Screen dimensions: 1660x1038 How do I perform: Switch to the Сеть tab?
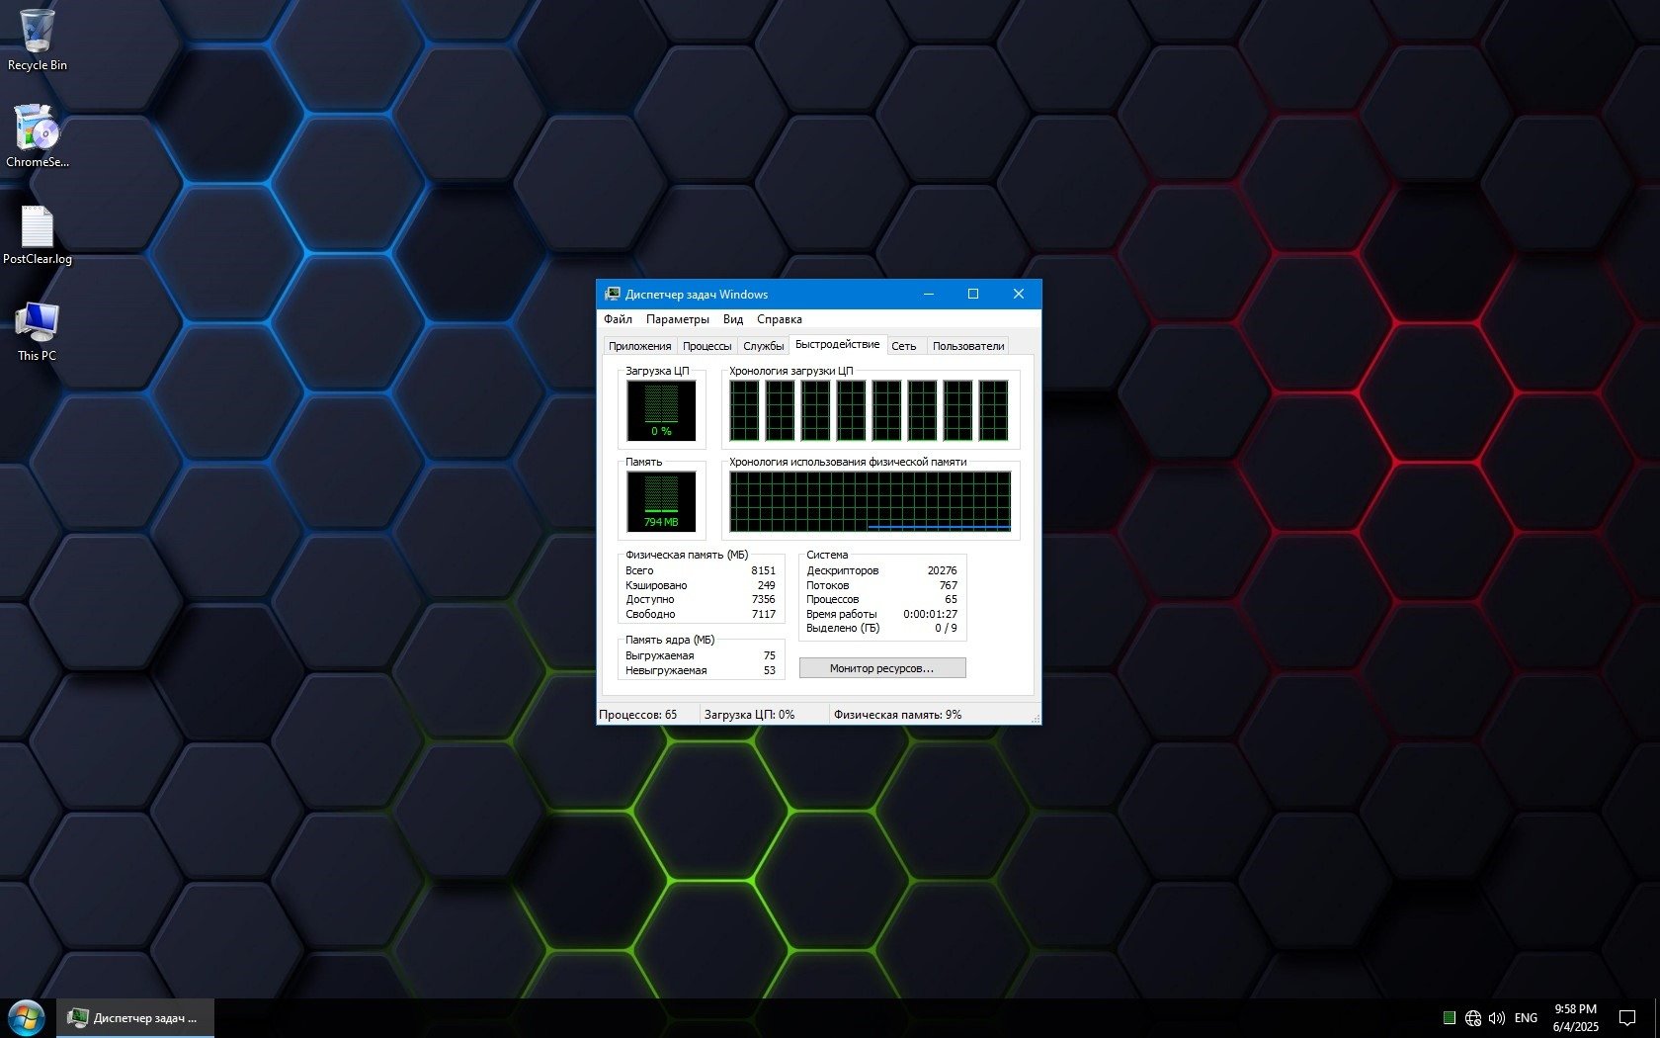pos(904,346)
